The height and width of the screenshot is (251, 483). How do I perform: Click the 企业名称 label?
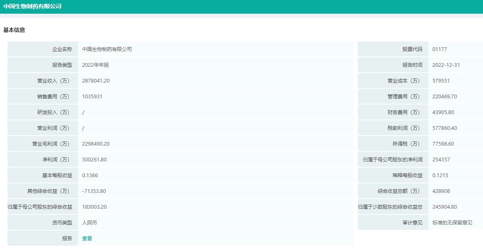(62, 49)
